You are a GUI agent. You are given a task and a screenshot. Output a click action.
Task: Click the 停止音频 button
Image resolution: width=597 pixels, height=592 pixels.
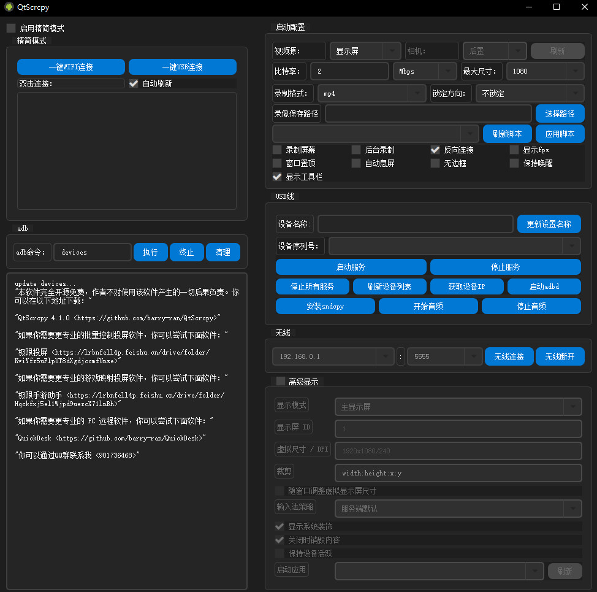(531, 306)
